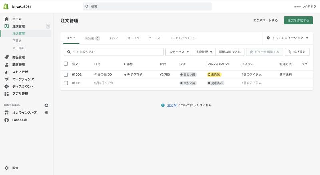This screenshot has width=320, height=175.
Task: Open the ステータス filter dropdown
Action: 178,52
